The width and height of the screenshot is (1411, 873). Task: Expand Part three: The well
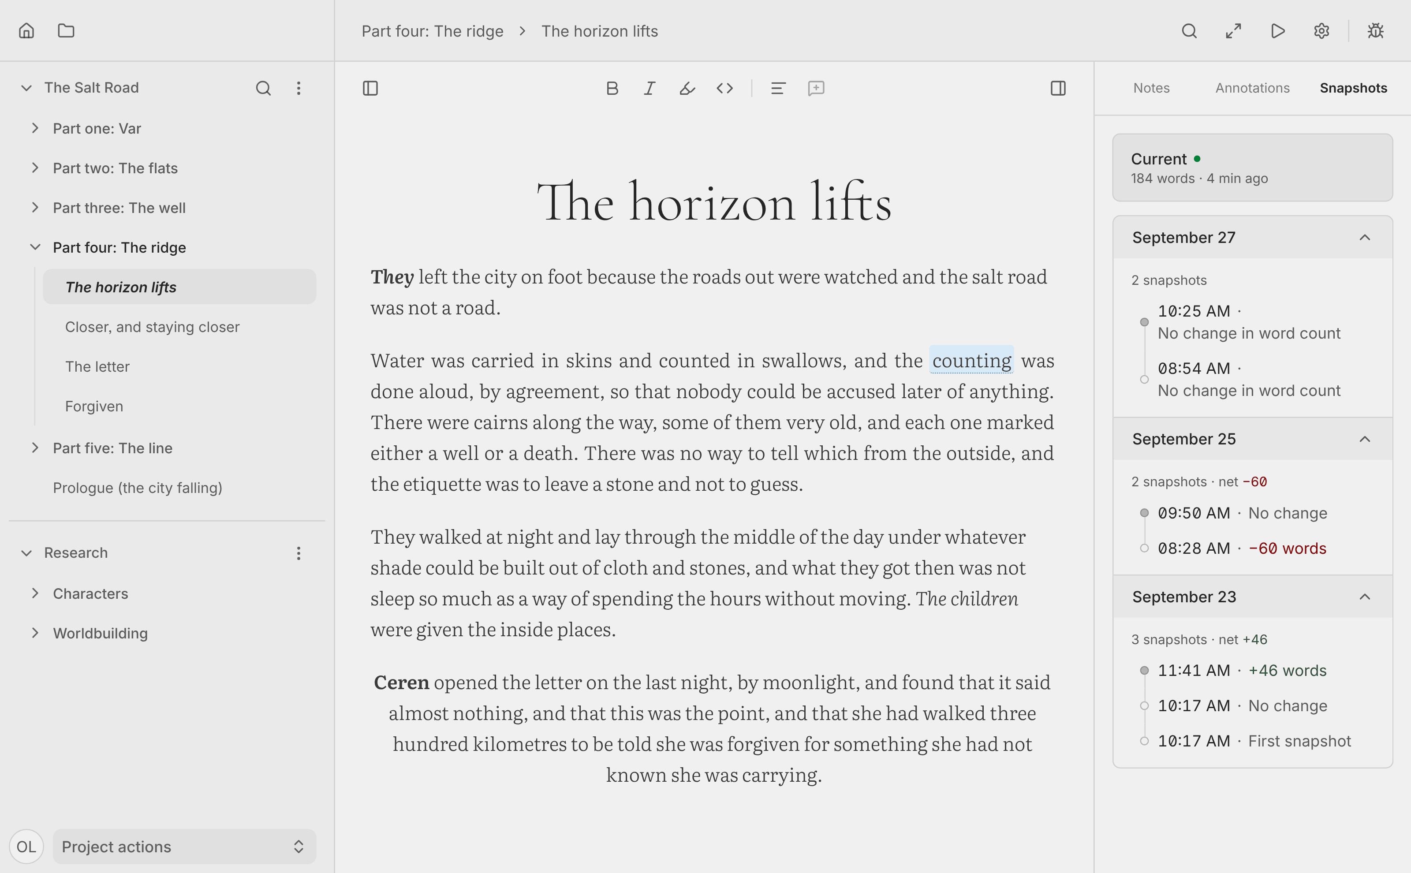(35, 207)
